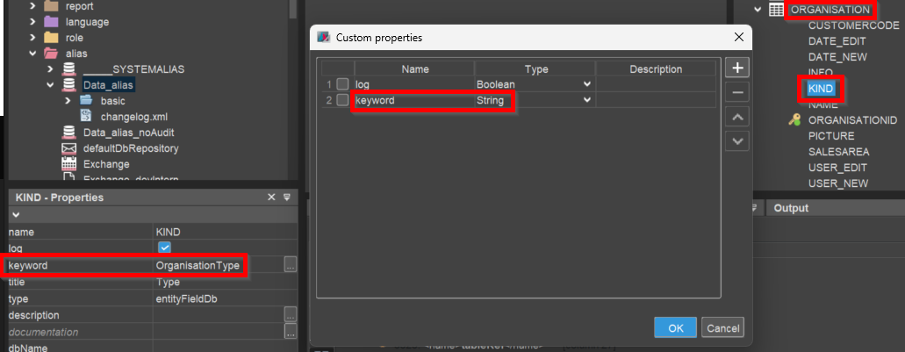Select USER_NEW column in tree
The height and width of the screenshot is (352, 905).
point(838,183)
